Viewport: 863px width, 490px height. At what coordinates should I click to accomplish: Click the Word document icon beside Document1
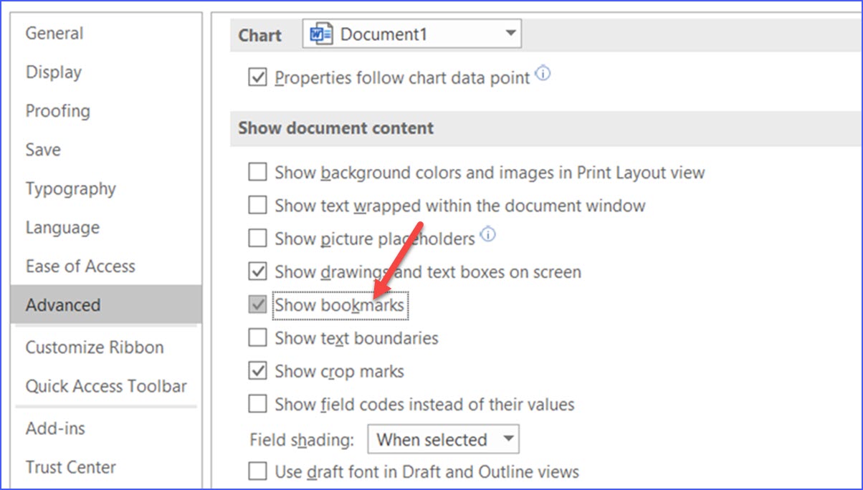(x=321, y=33)
